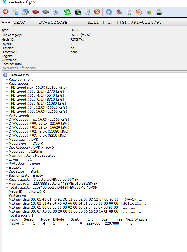Click Disc Category value DVD-R [rev 5] in summary
Viewport: 187px width, 252px height.
(x=80, y=35)
